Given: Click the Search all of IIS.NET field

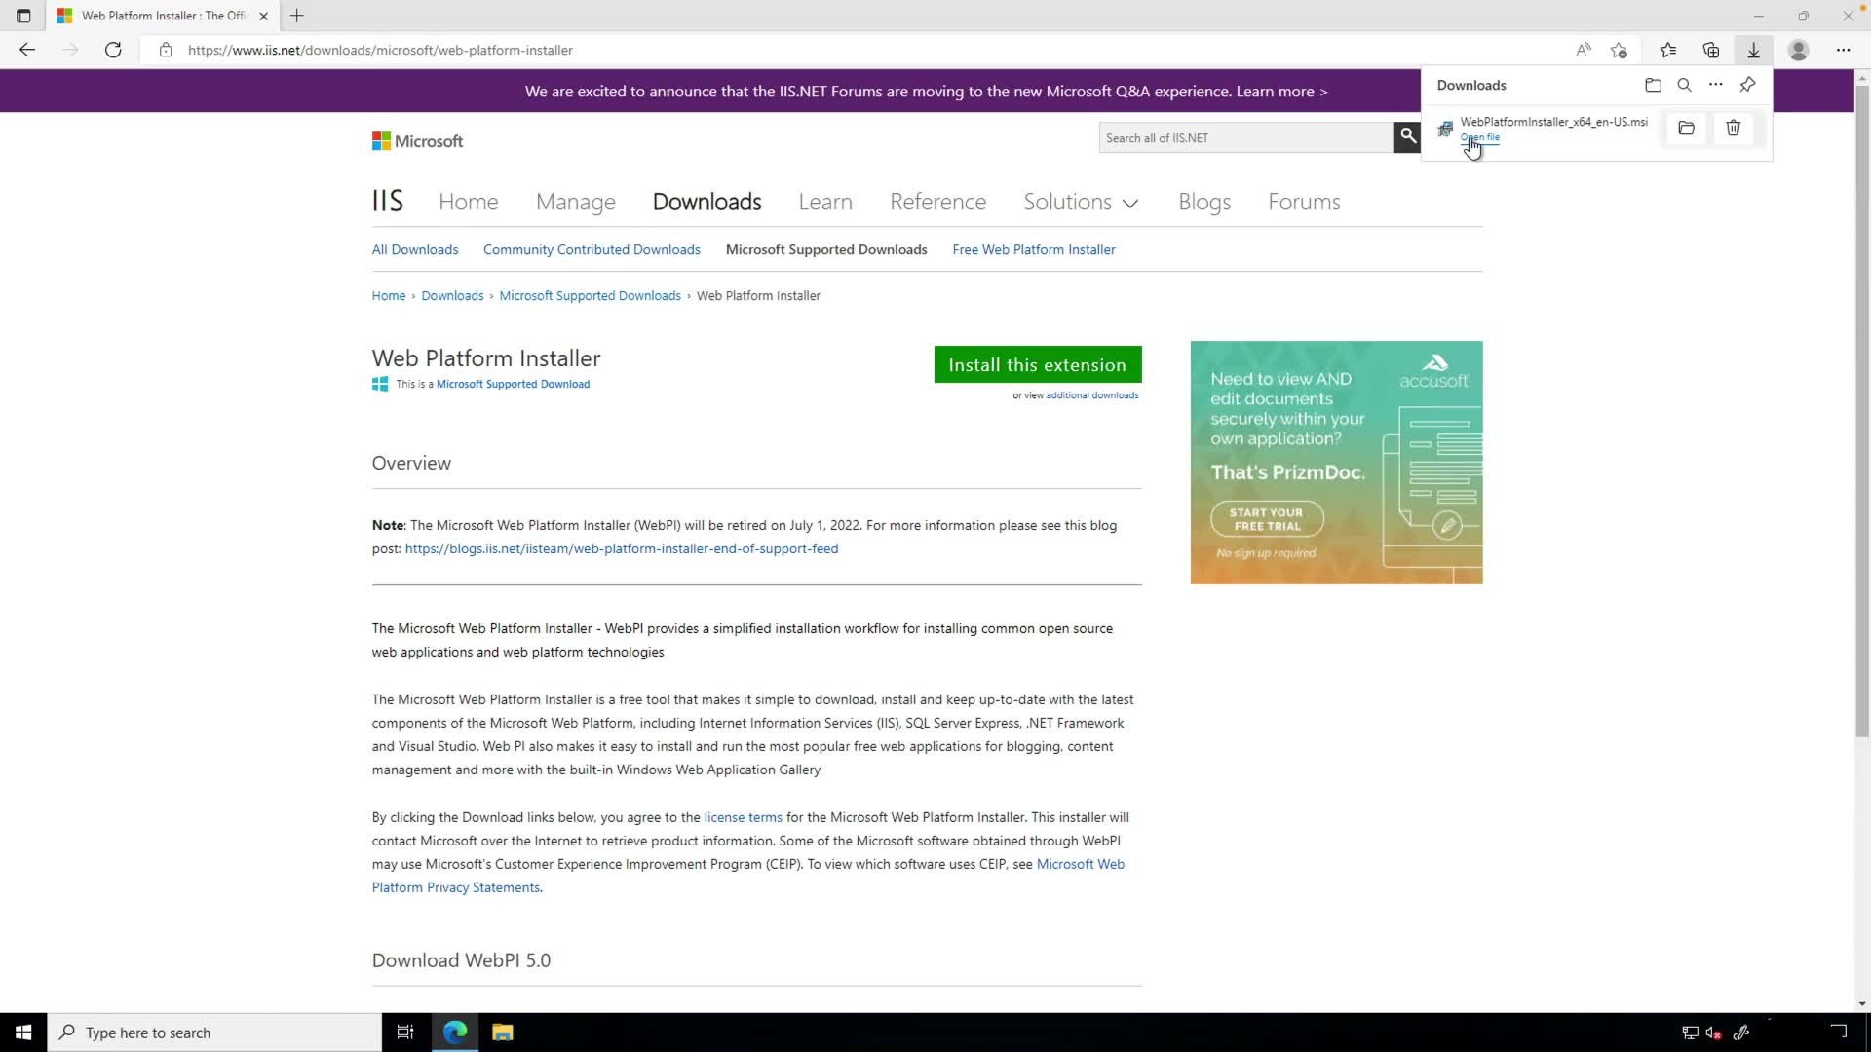Looking at the screenshot, I should [1244, 137].
